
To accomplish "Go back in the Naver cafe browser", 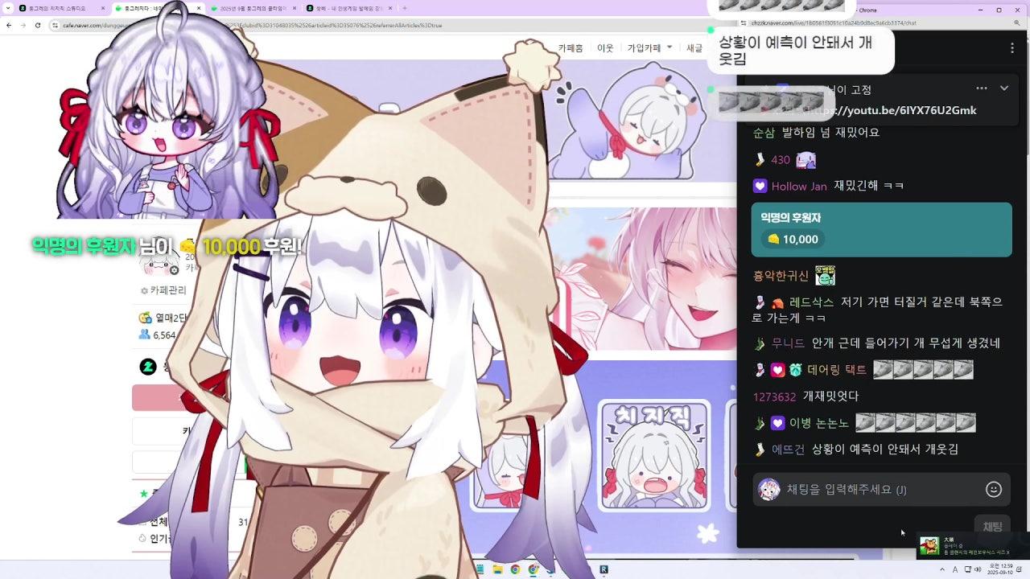I will coord(8,25).
